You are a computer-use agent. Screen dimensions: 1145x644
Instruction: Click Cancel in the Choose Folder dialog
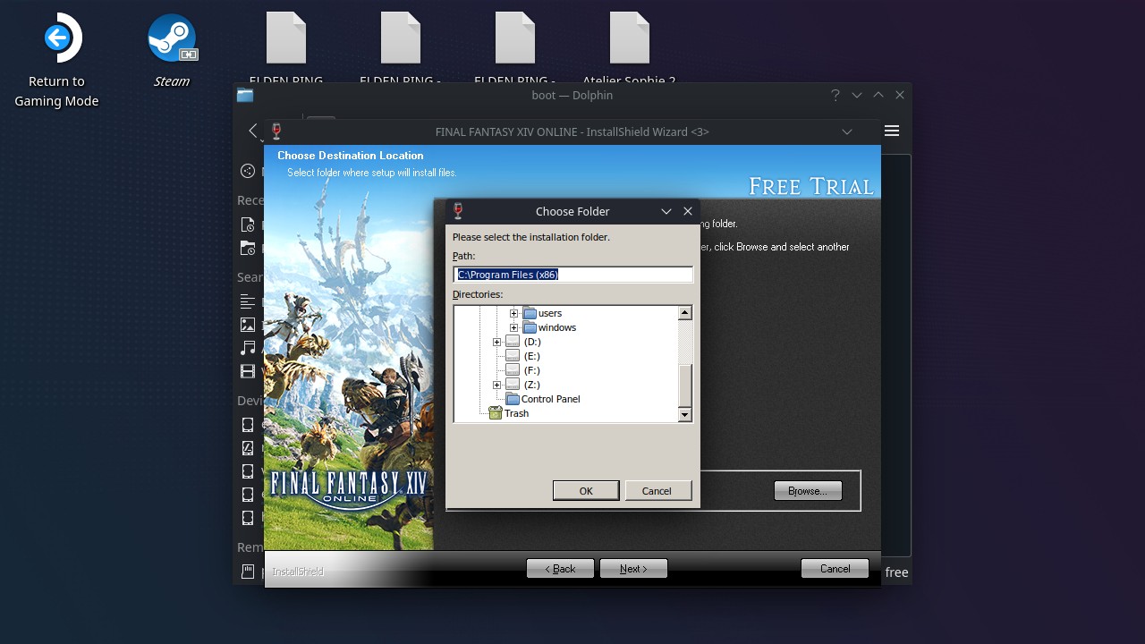pos(657,490)
